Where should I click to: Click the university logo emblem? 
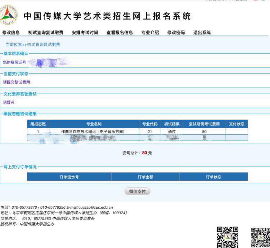point(8,15)
